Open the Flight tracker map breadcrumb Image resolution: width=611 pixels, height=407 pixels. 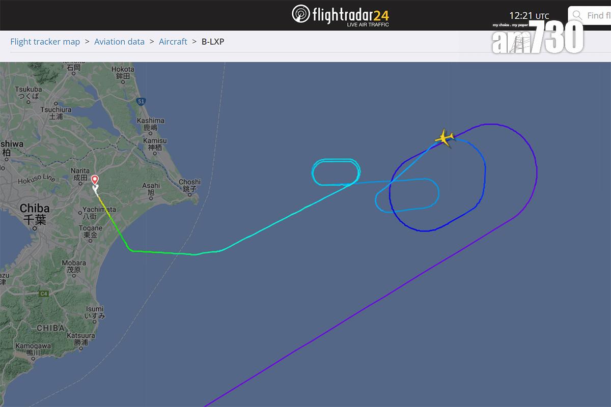tap(45, 42)
